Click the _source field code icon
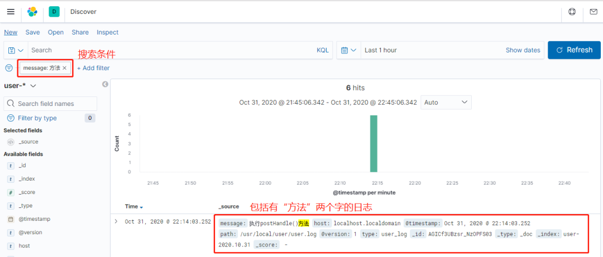603x257 pixels. (x=11, y=142)
